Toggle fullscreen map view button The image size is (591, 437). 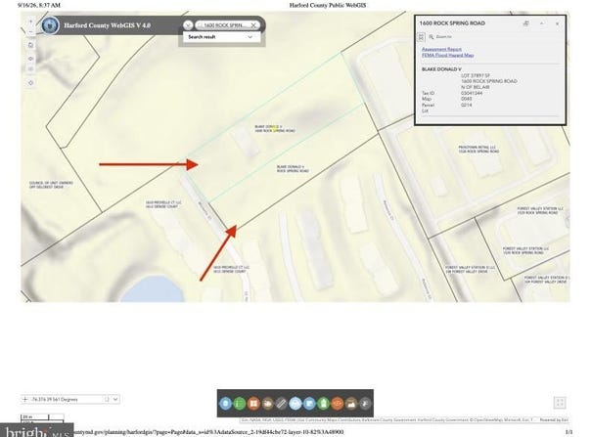point(560,403)
